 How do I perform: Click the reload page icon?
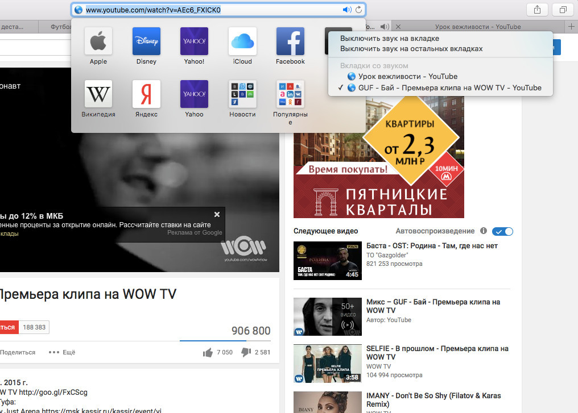pos(358,10)
